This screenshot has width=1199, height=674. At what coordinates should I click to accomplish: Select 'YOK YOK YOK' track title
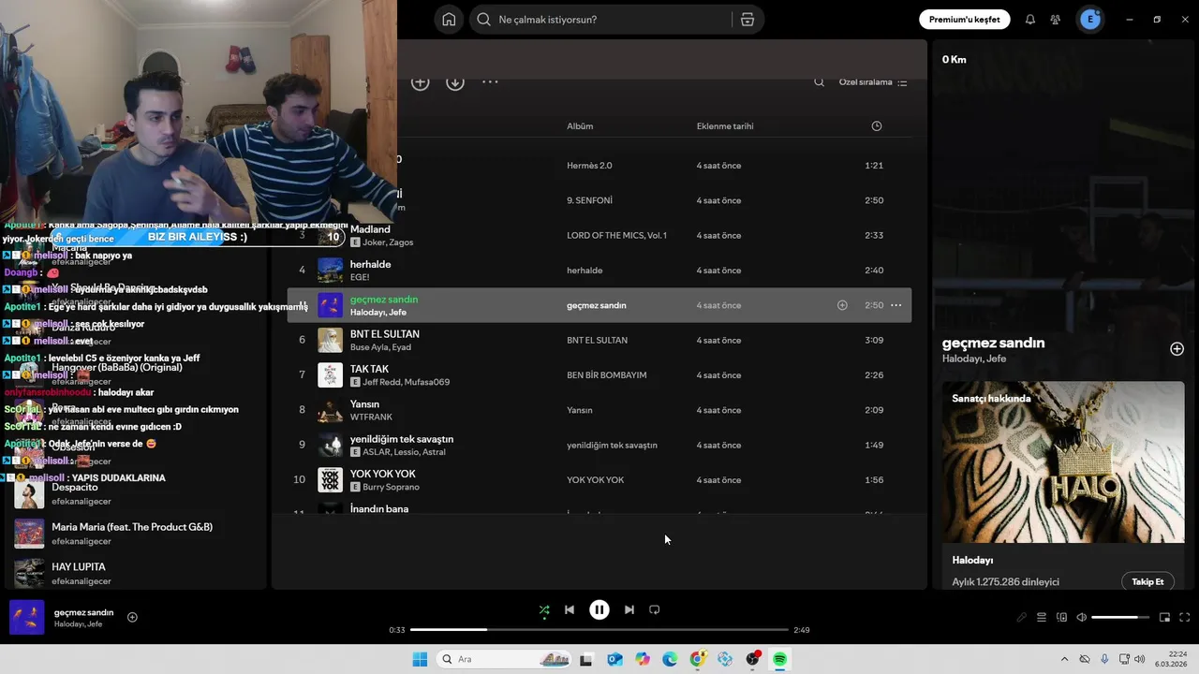383,474
